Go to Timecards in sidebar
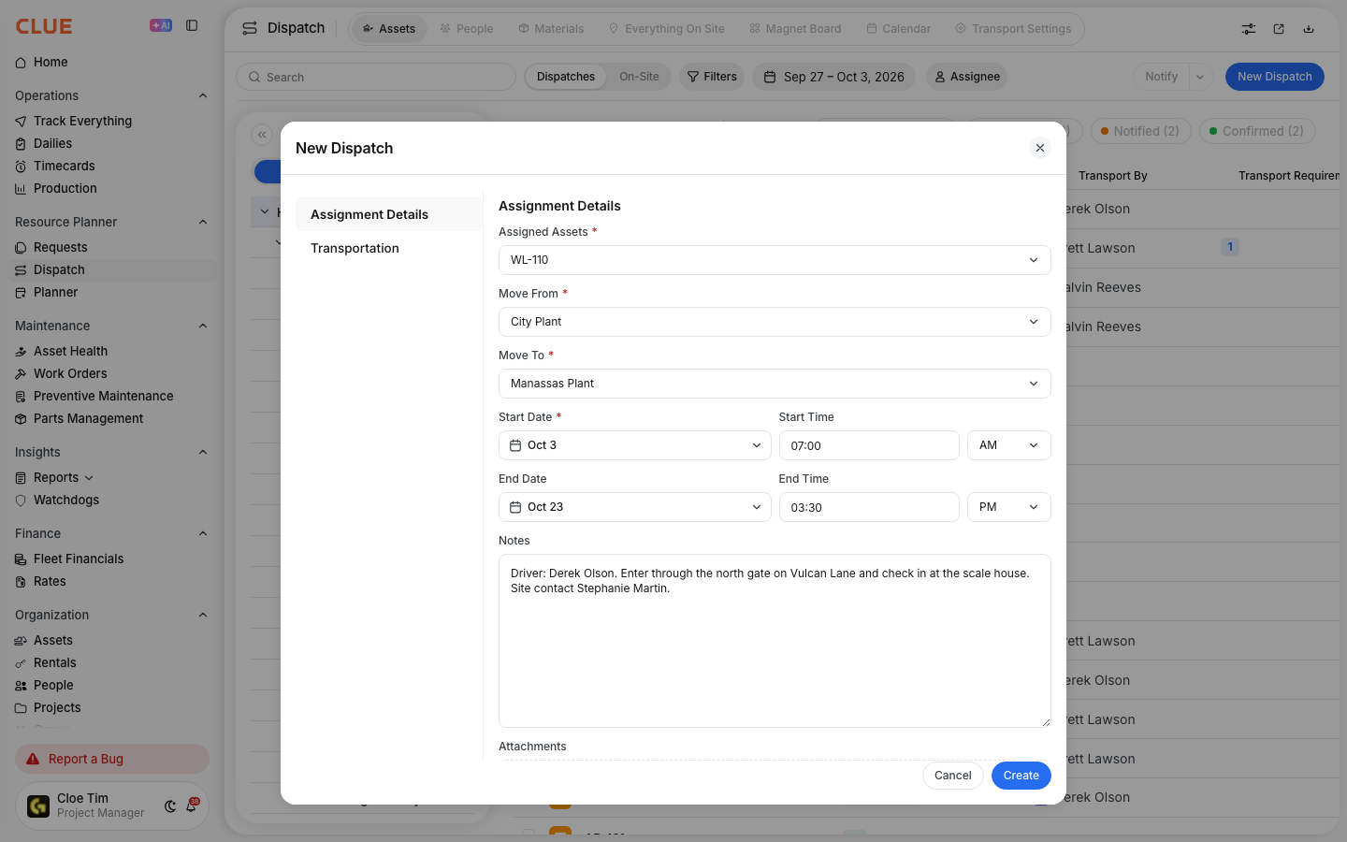Screen dimensions: 1347x842 pos(112,166)
